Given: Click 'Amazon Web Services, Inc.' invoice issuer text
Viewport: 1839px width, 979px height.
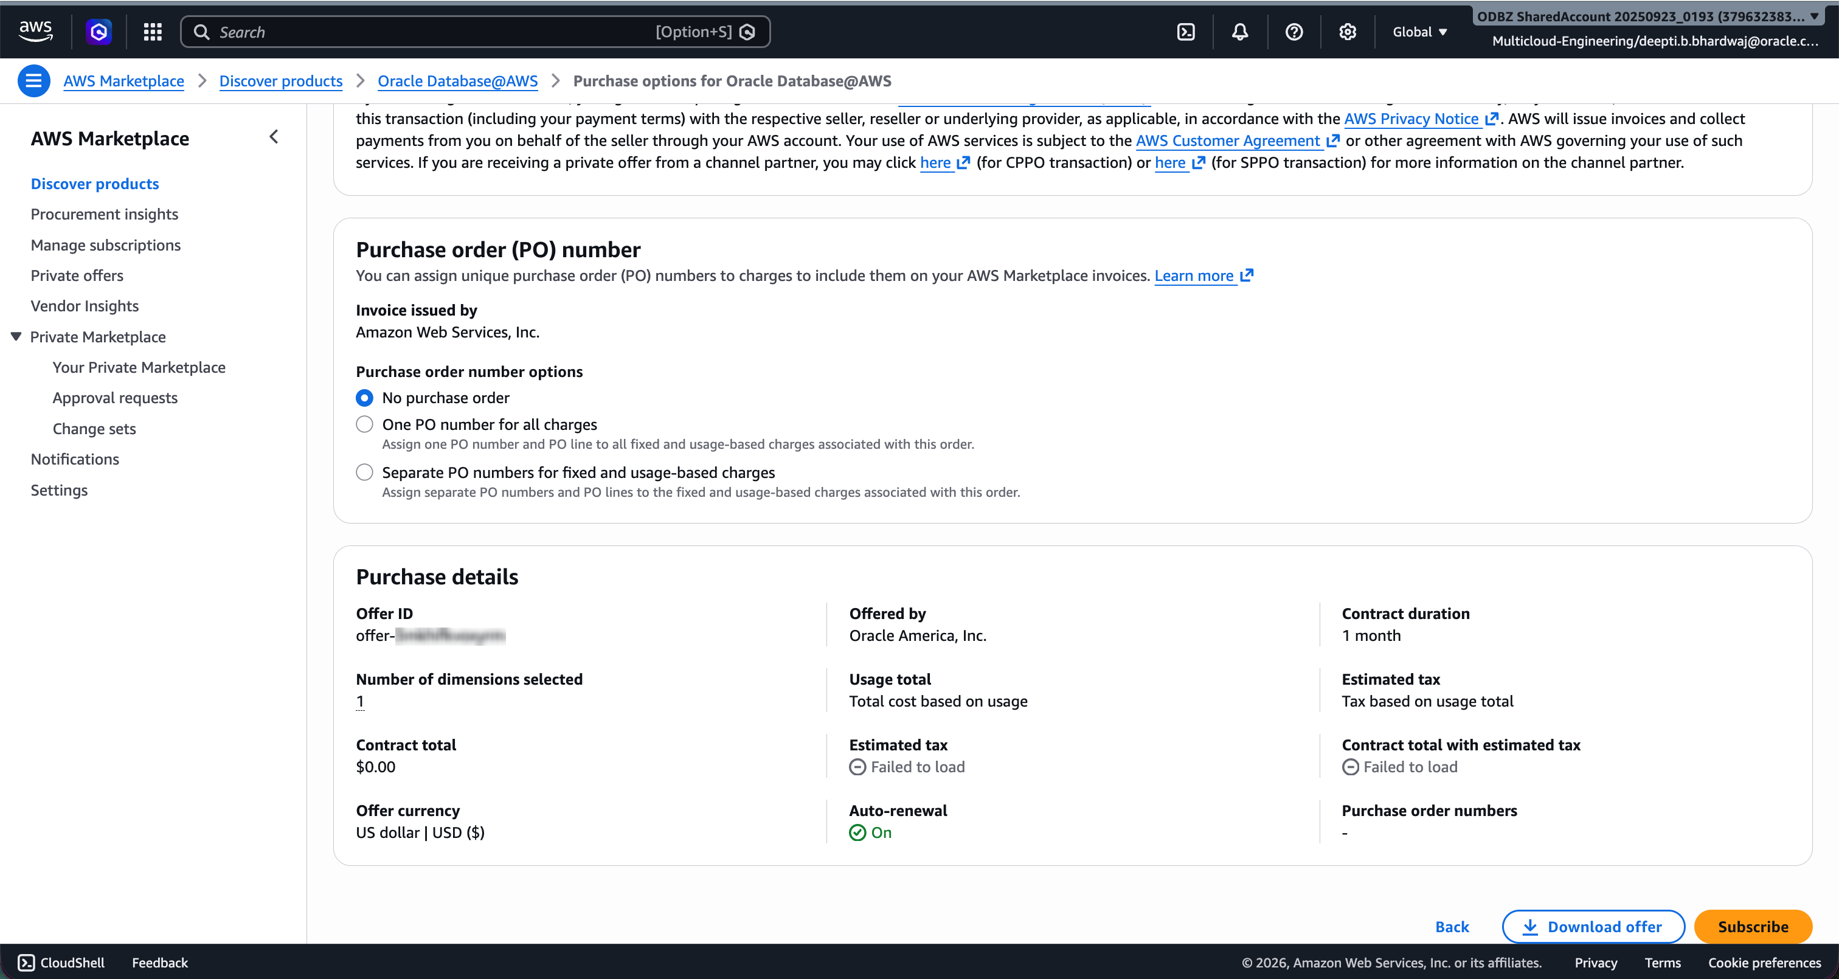Looking at the screenshot, I should pos(448,332).
